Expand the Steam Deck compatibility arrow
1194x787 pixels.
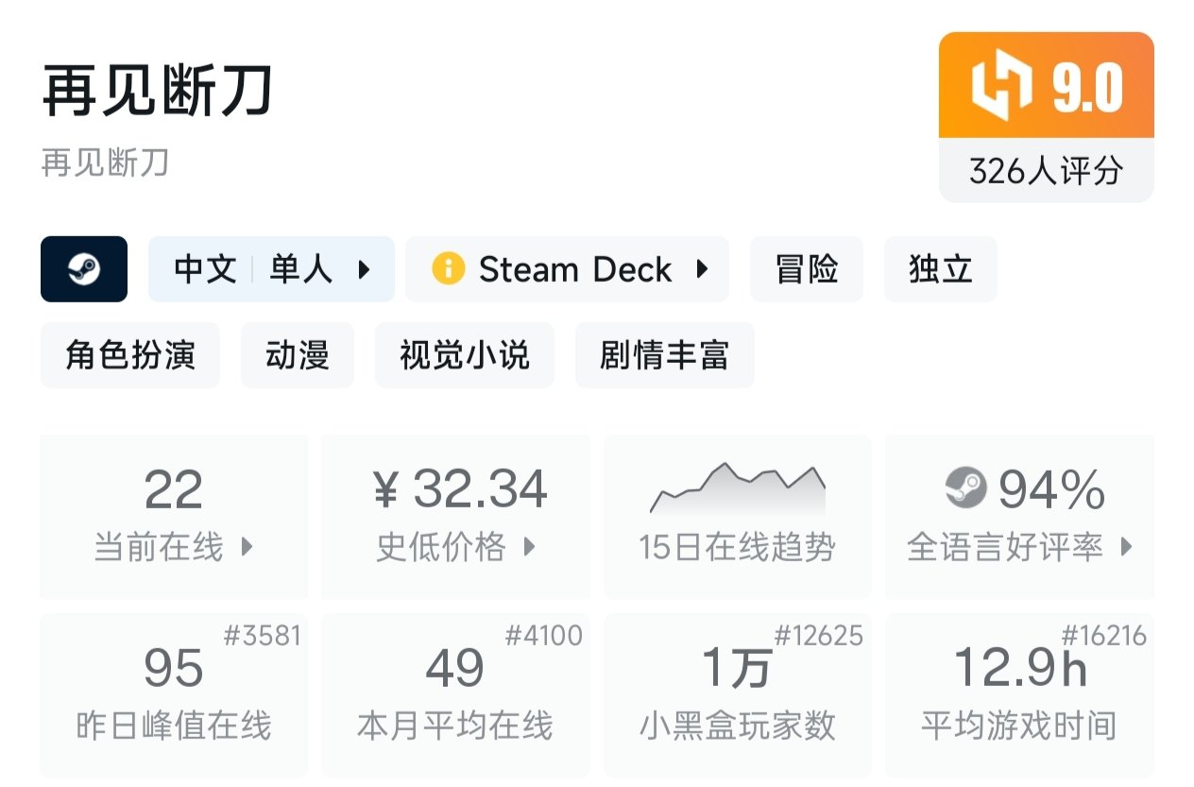point(702,269)
